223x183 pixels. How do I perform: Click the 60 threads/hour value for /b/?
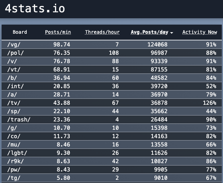[x=115, y=78]
